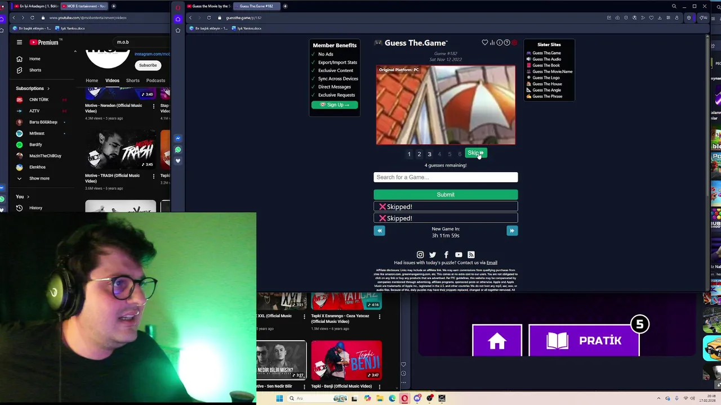This screenshot has width=721, height=405.
Task: Open Guess The Book sister site
Action: click(x=546, y=65)
